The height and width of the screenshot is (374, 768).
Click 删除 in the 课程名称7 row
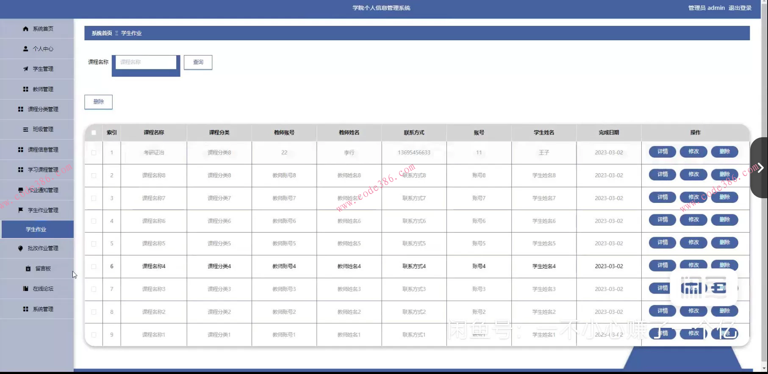point(724,197)
